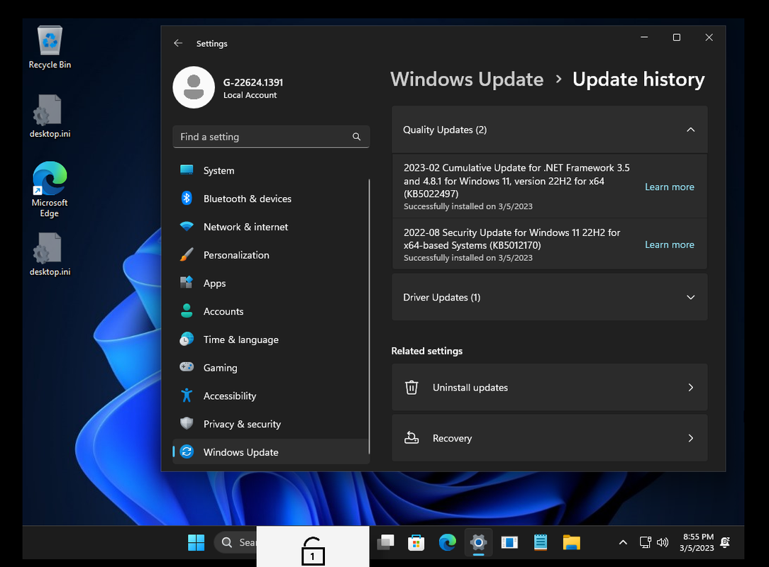Click the taskbar Search box
The height and width of the screenshot is (567, 769).
tap(236, 542)
